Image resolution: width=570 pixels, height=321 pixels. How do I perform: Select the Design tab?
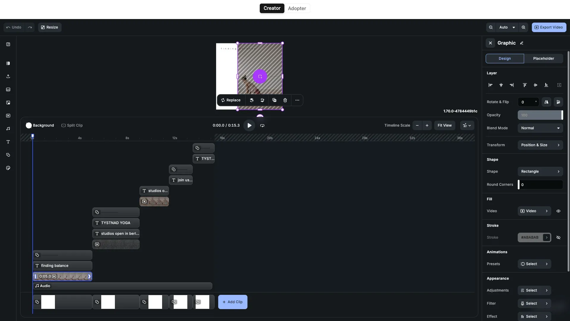click(x=505, y=59)
